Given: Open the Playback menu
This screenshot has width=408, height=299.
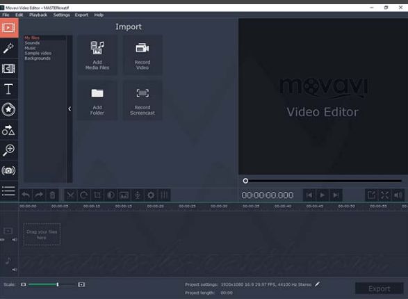Looking at the screenshot, I should point(38,15).
